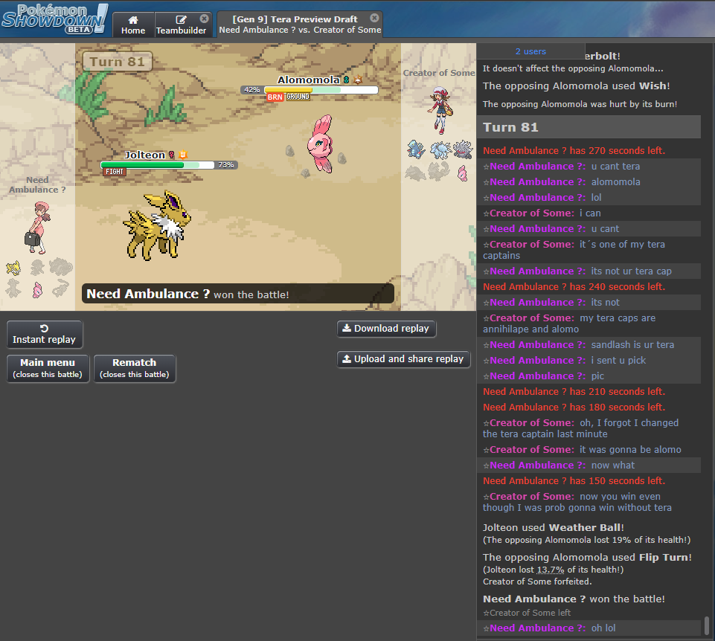Screen dimensions: 715x641
Task: Click the Tera icon next to Jolteon's name
Action: tap(183, 155)
